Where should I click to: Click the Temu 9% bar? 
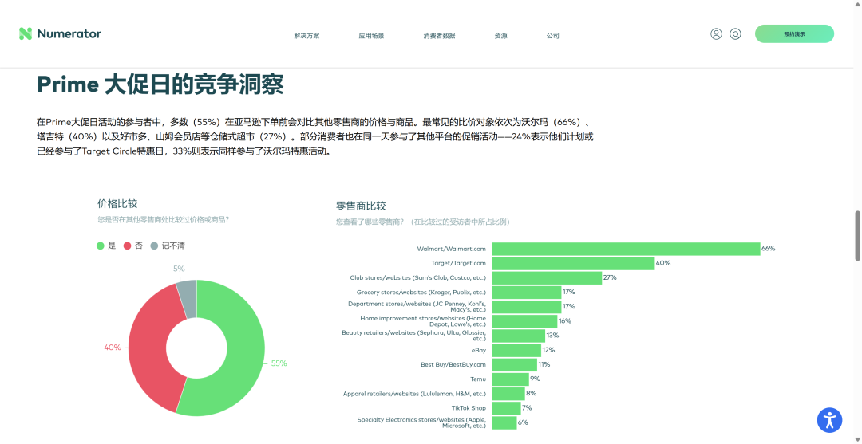511,379
